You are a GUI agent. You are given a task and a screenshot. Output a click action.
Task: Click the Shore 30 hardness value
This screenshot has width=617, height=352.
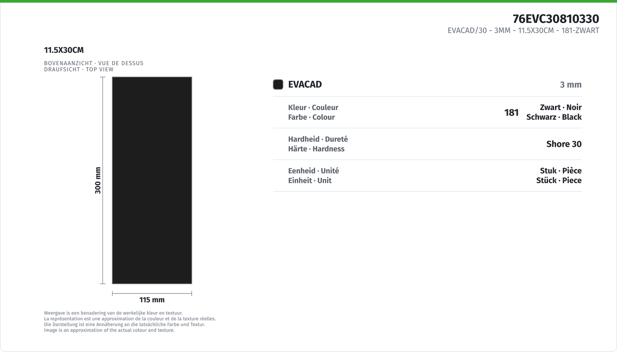click(564, 144)
